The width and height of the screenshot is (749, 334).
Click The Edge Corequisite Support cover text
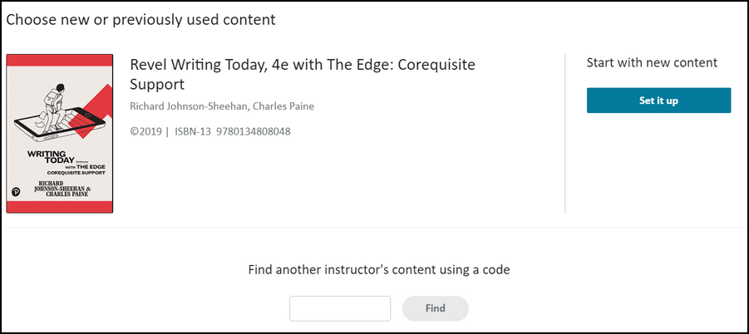tap(82, 169)
